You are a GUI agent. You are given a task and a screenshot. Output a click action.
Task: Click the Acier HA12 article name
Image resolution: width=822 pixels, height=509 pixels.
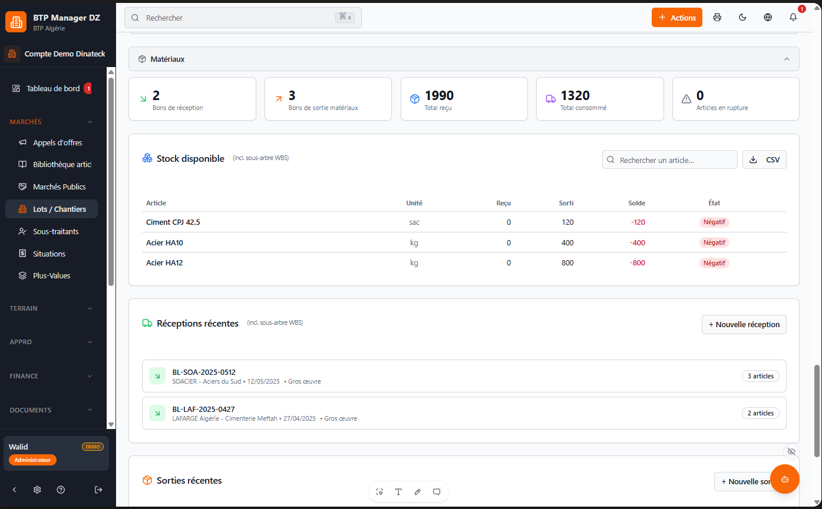coord(164,263)
